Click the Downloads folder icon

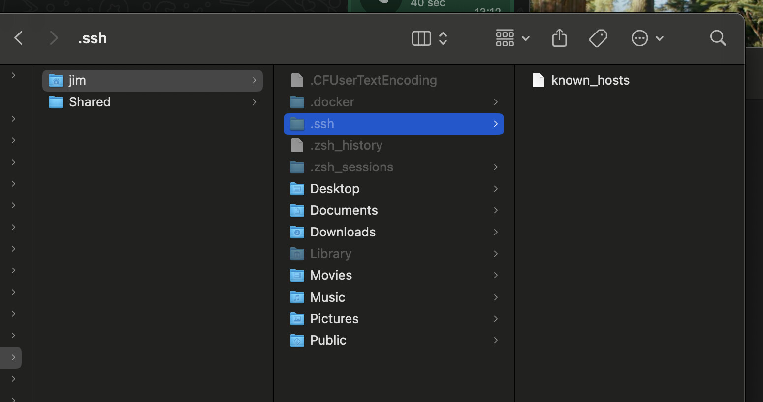point(297,232)
